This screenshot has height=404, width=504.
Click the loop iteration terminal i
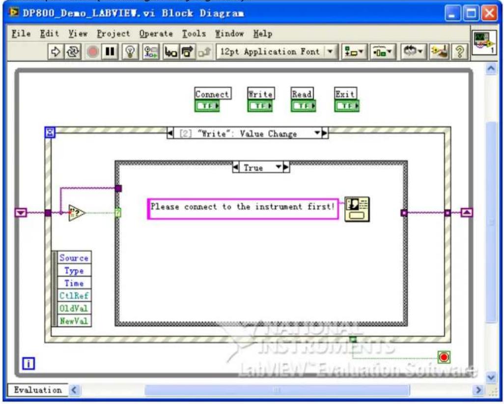pyautogui.click(x=28, y=364)
